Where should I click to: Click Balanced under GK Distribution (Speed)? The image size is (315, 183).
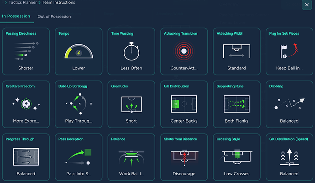pyautogui.click(x=289, y=174)
